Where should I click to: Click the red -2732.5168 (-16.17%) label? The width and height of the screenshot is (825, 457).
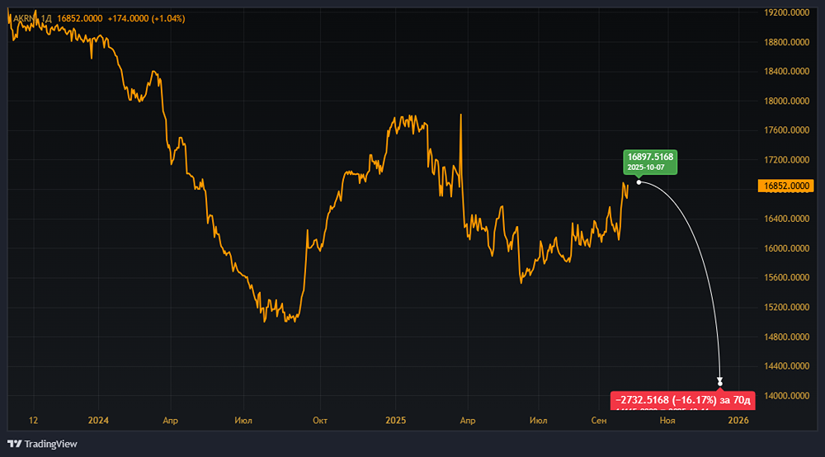683,400
